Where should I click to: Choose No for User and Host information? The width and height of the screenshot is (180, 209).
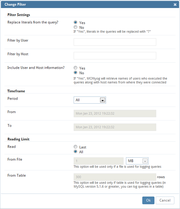[75, 72]
